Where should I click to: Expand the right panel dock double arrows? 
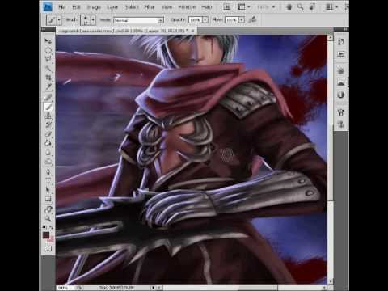[345, 29]
